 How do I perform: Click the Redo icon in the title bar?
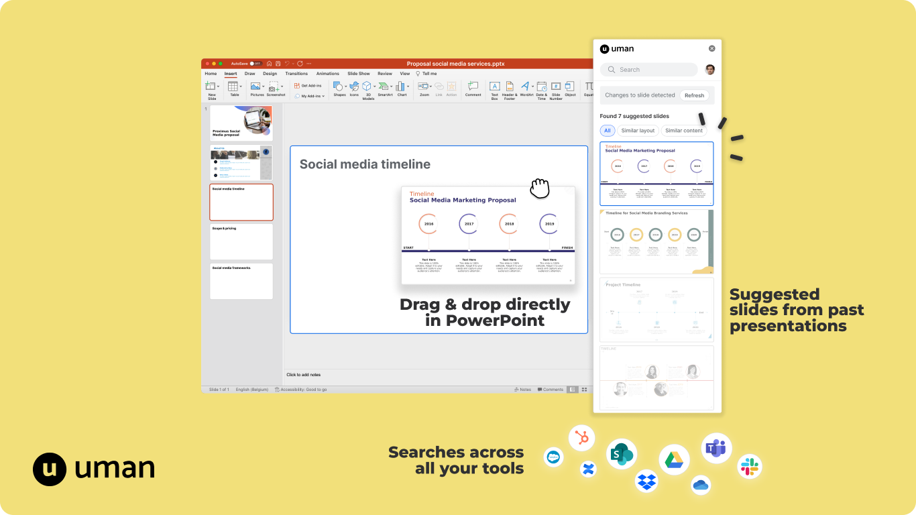click(x=300, y=64)
